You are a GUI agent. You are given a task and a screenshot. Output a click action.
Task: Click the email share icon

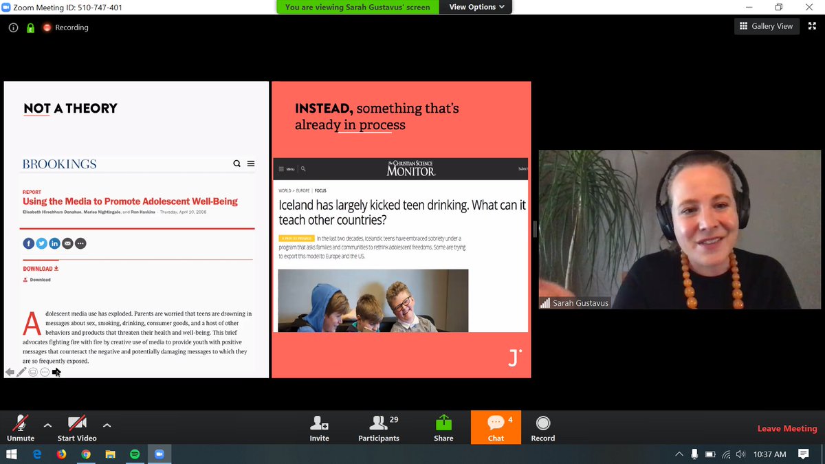pos(67,243)
